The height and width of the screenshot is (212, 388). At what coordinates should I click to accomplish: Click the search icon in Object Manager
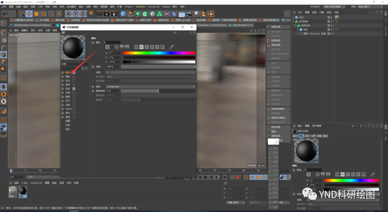tap(369, 12)
